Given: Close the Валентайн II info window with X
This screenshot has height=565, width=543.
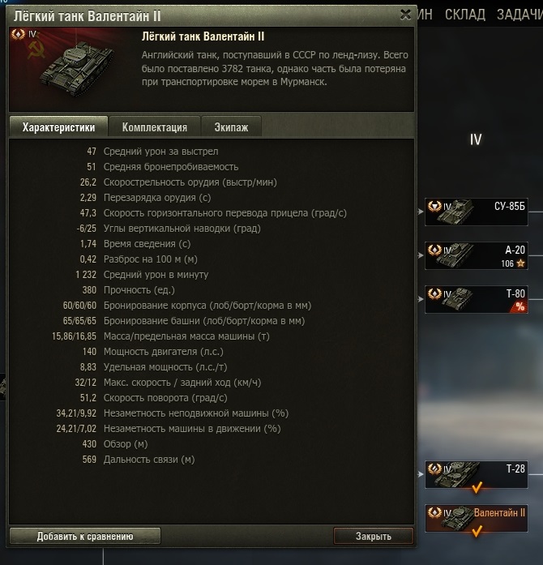Looking at the screenshot, I should pos(405,15).
